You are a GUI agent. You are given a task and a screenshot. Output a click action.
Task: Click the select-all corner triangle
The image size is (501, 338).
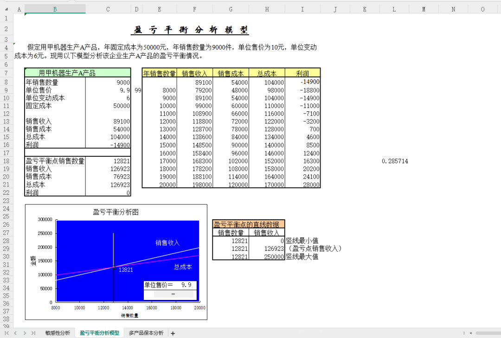6,9
